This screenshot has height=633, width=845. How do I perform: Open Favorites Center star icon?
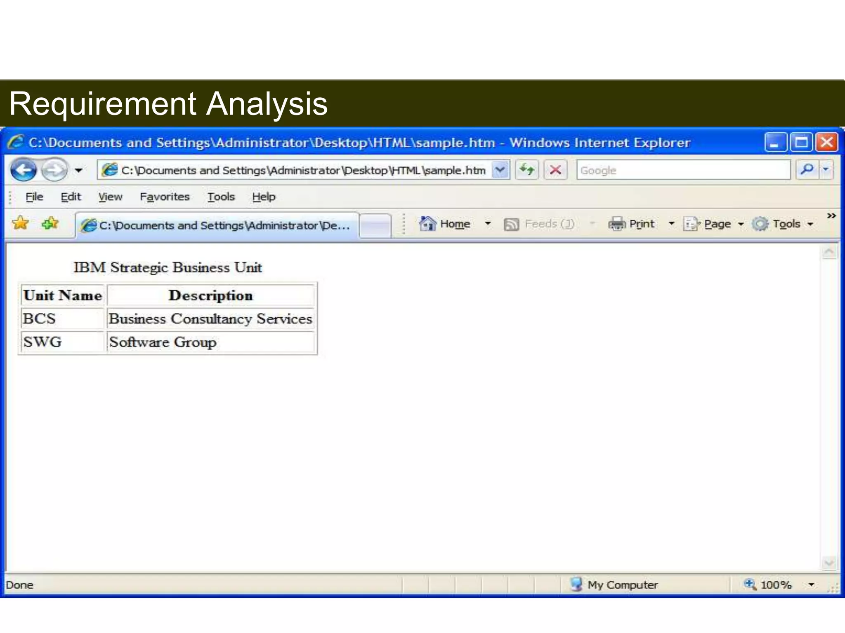(20, 223)
